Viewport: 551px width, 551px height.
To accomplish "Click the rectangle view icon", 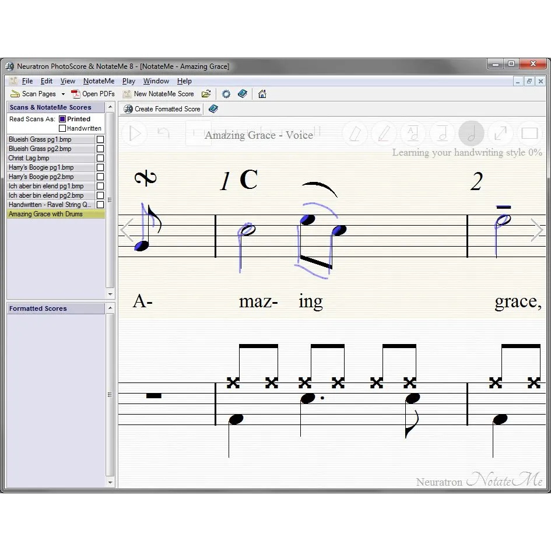I will click(x=529, y=134).
